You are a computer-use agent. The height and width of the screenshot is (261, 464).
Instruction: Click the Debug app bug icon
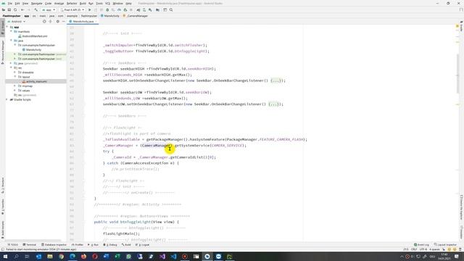(107, 9)
